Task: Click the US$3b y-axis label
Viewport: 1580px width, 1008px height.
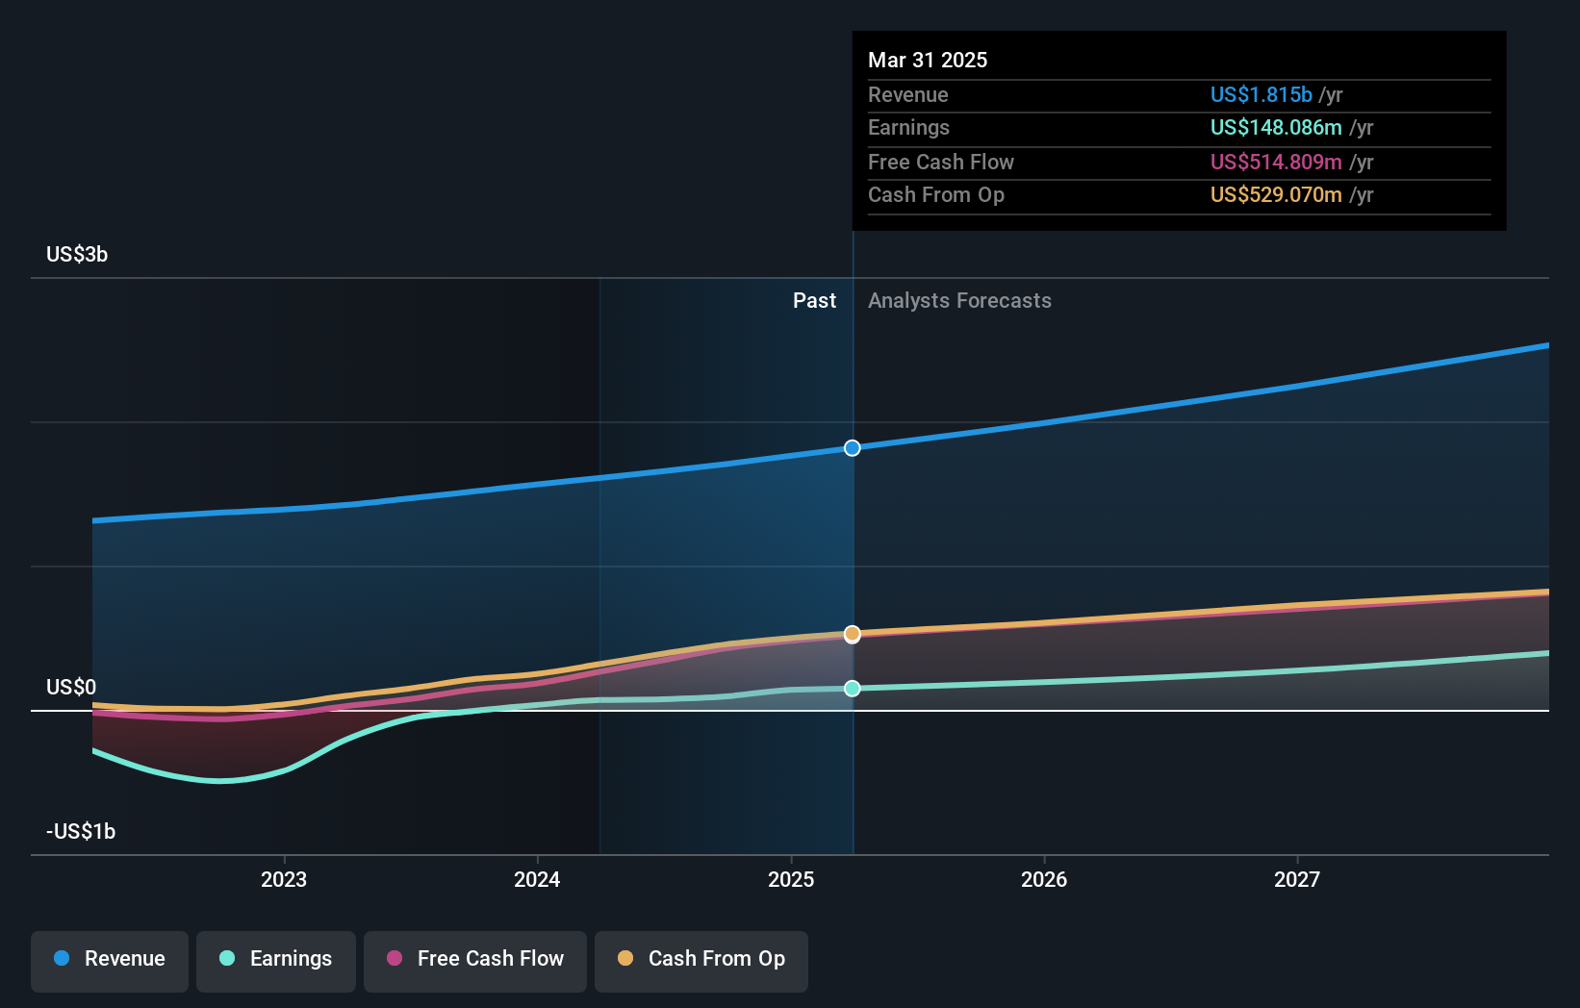Action: point(77,254)
